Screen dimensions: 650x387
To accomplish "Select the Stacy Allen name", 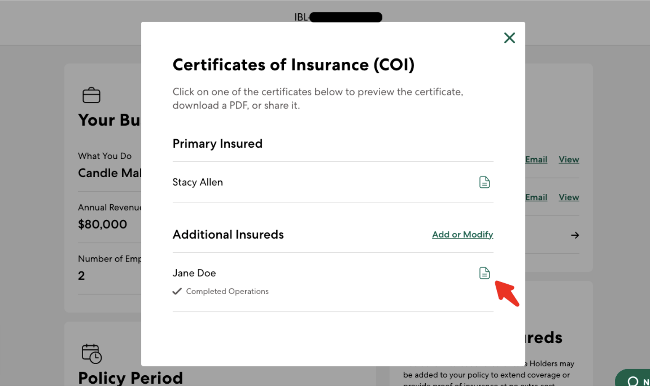I will coord(198,182).
